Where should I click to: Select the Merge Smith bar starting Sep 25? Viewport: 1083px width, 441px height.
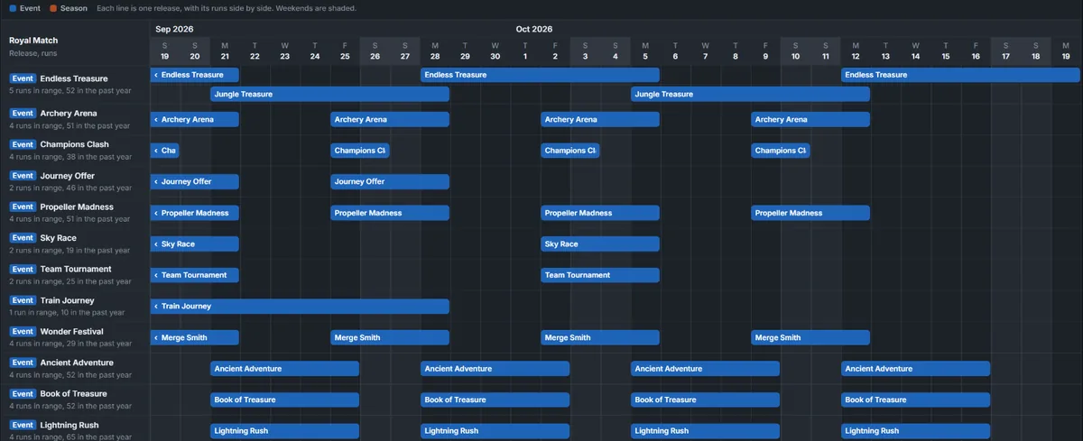[x=390, y=337]
